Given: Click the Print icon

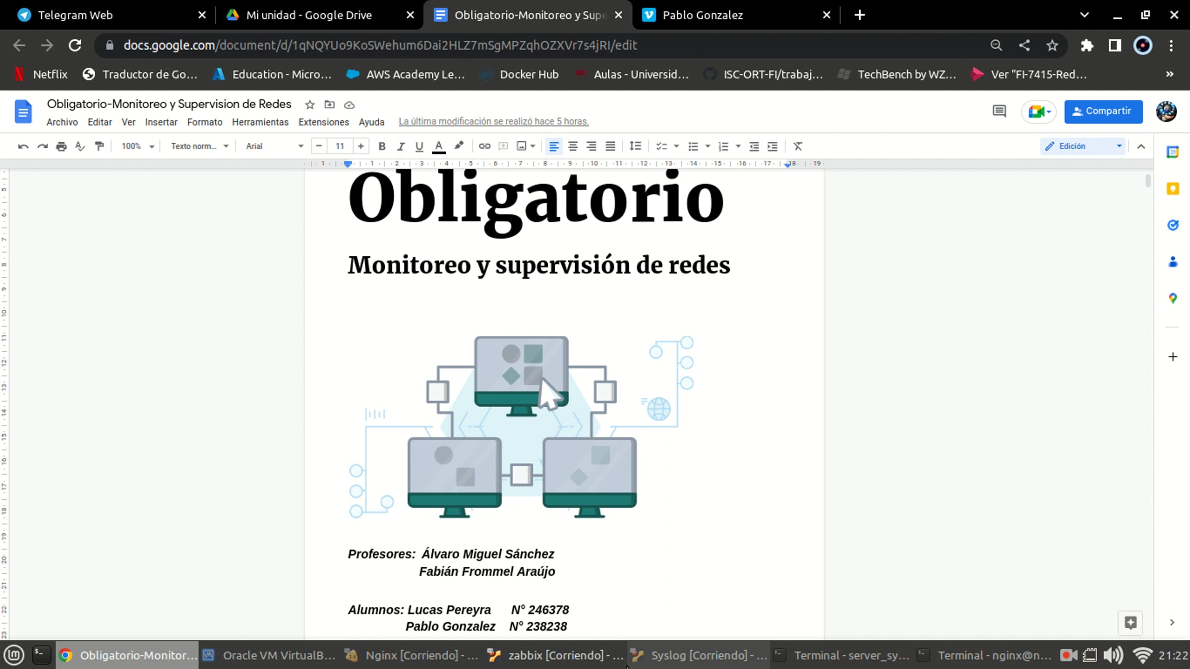Looking at the screenshot, I should [x=61, y=146].
